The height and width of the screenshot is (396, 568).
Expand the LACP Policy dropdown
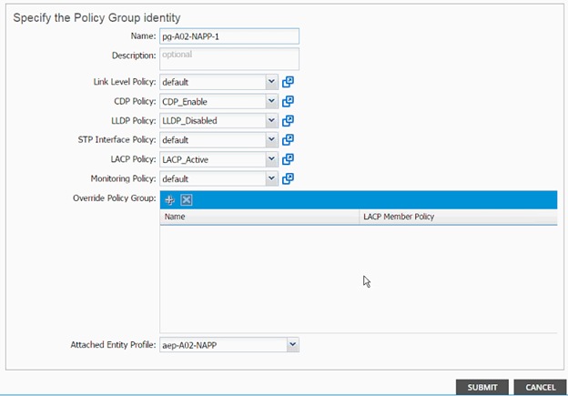(271, 159)
